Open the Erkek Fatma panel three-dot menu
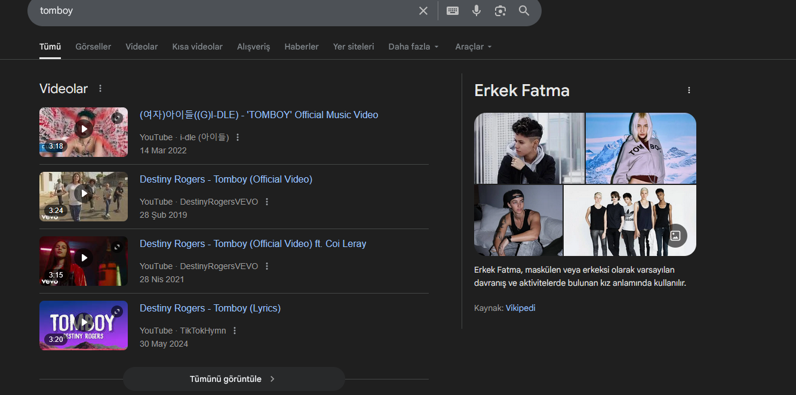Screen dimensions: 796x395 click(689, 91)
